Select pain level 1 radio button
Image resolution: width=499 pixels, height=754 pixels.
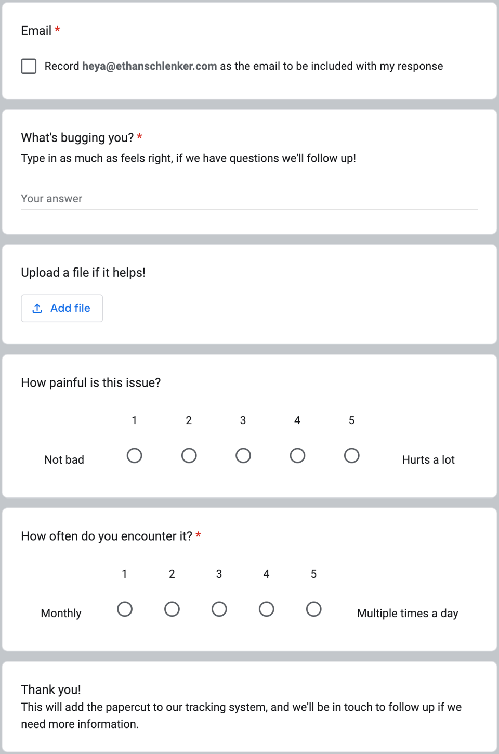134,456
